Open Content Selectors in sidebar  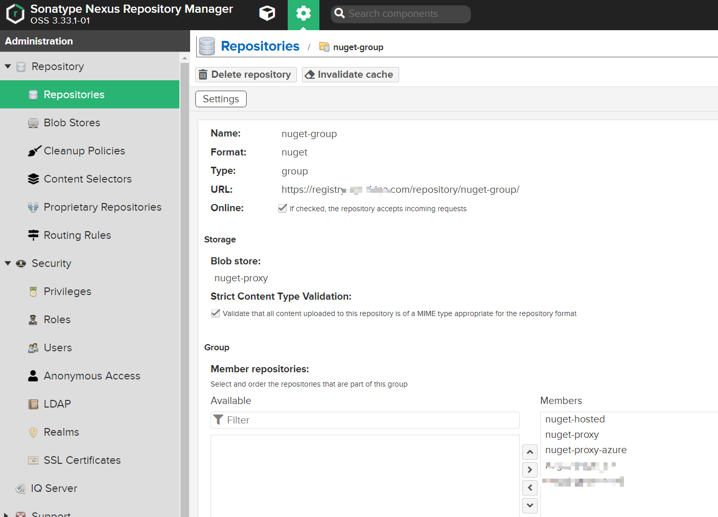[x=89, y=179]
